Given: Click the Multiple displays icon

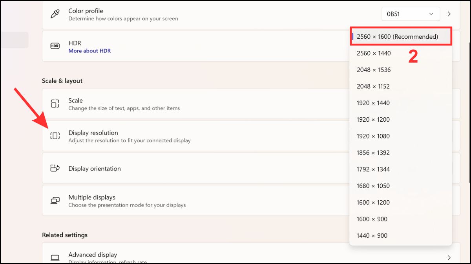Looking at the screenshot, I should point(55,201).
